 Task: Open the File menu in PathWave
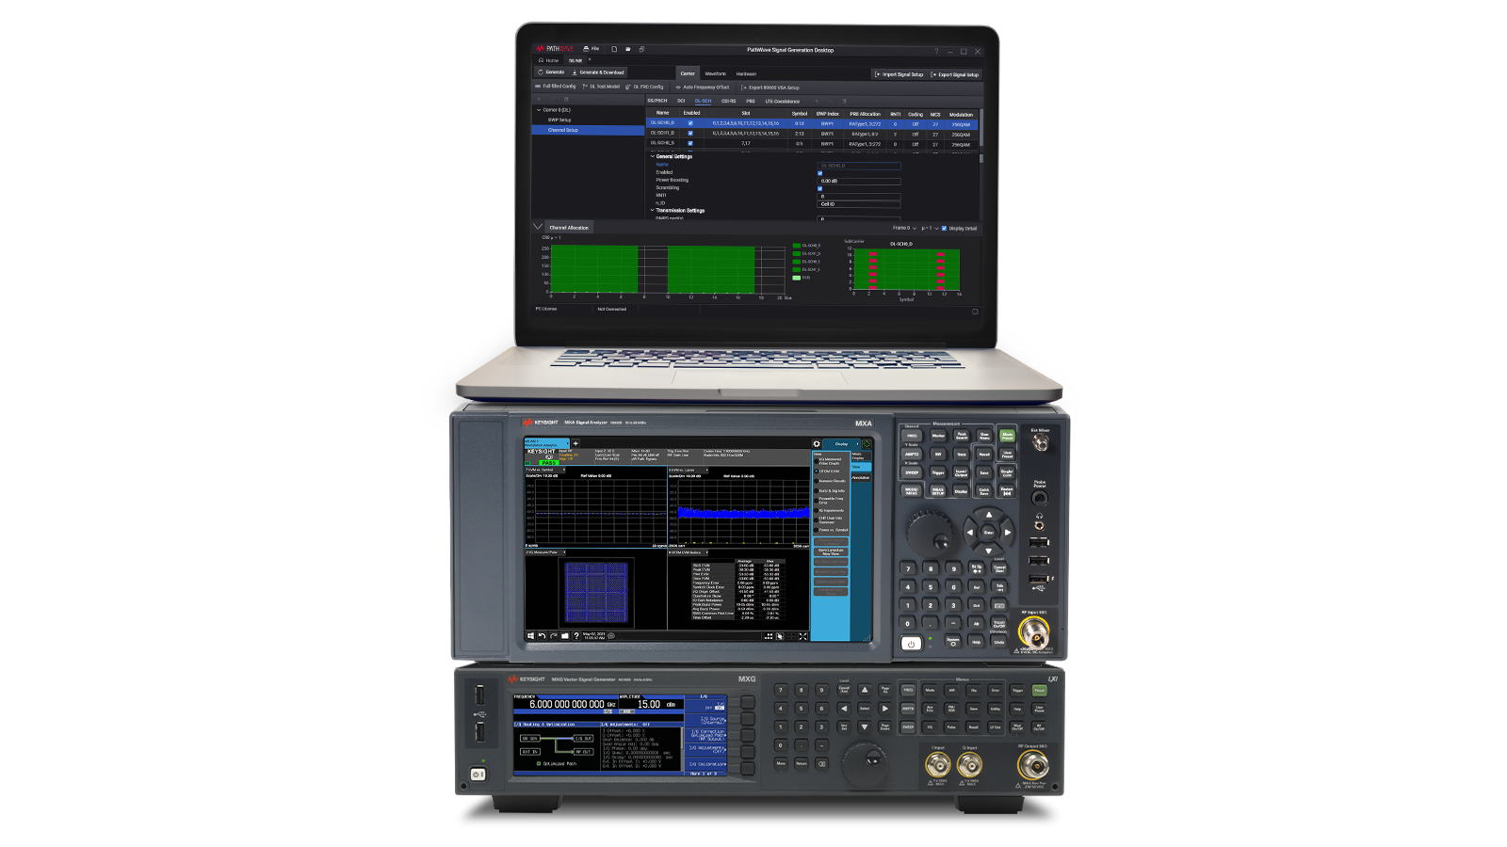click(591, 49)
